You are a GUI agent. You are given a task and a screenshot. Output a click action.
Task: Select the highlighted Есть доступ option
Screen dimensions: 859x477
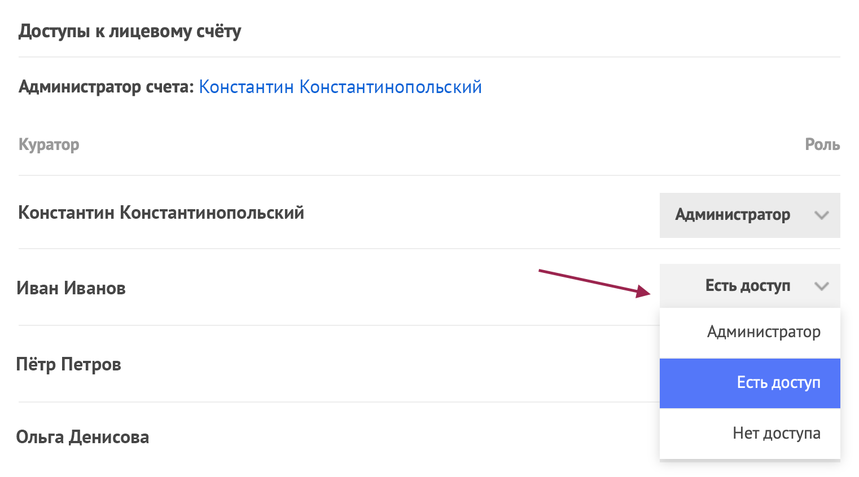pyautogui.click(x=778, y=383)
